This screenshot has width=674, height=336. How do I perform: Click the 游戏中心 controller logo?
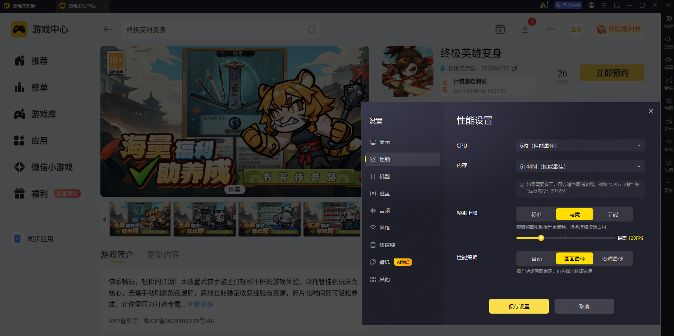coord(19,29)
